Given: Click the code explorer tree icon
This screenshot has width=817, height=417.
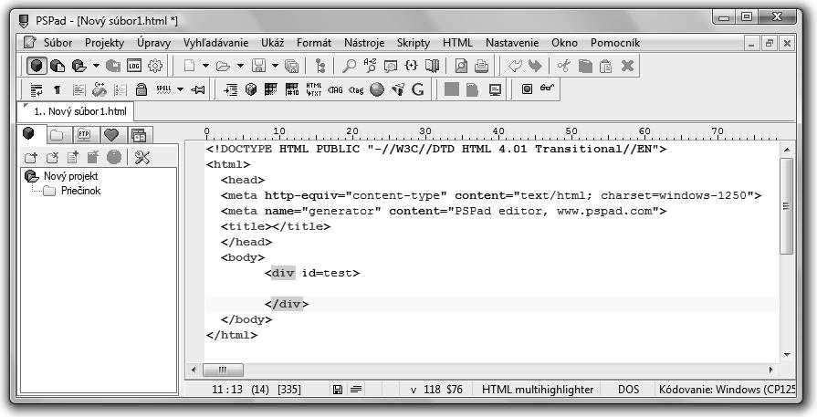Looking at the screenshot, I should tap(320, 66).
